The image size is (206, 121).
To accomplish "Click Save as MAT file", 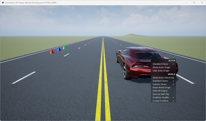I will tap(163, 94).
